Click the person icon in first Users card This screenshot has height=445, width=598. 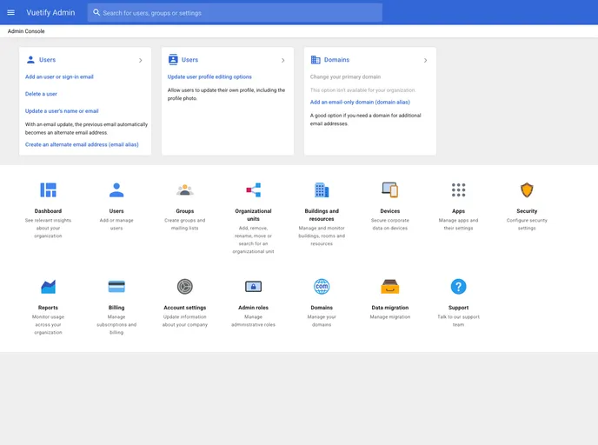(30, 59)
